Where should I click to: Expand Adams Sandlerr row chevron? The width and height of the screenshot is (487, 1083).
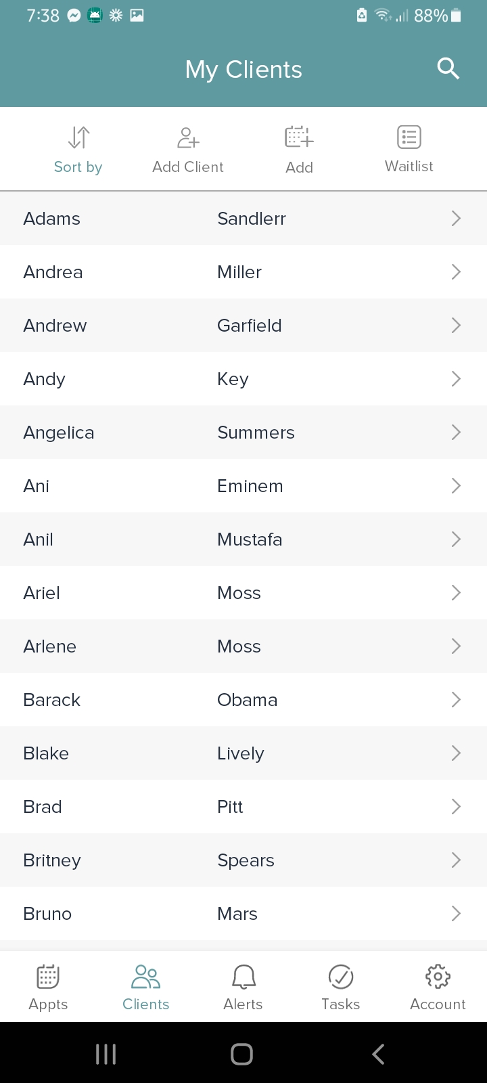coord(456,218)
